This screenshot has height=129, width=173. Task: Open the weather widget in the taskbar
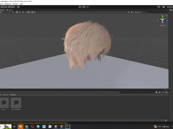(x=161, y=126)
